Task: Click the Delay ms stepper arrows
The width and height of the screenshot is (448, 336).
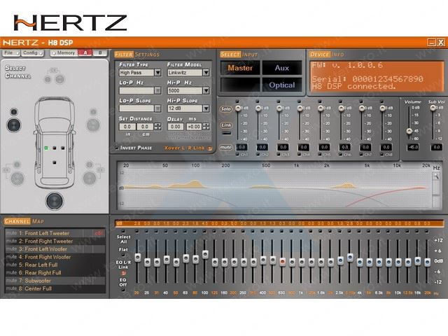Action: tap(206, 127)
